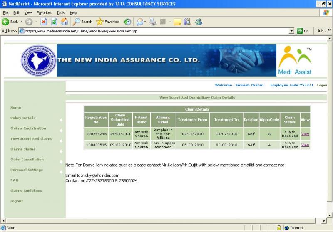
Task: Select the 'Pain in upper abdomen' cell
Action: [163, 145]
